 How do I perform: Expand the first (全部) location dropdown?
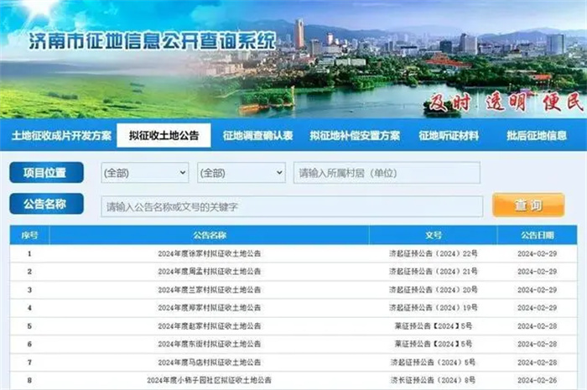[145, 173]
